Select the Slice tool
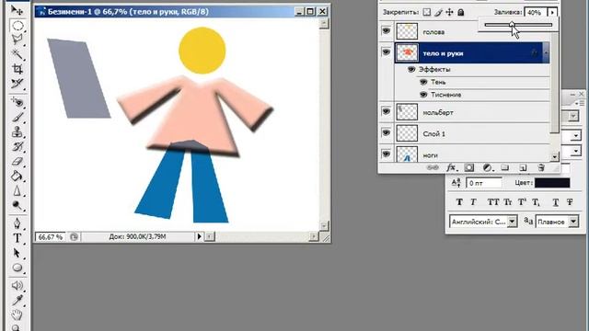589x331 pixels. [17, 84]
